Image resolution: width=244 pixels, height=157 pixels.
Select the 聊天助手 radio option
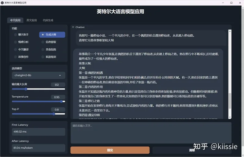(21, 35)
